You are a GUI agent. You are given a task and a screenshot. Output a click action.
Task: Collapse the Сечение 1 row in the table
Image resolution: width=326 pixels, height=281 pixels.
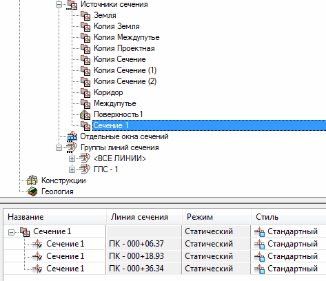pos(11,232)
